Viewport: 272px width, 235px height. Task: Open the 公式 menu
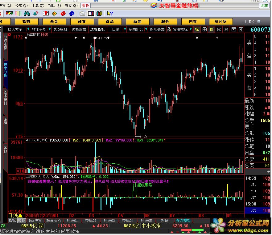21,6
